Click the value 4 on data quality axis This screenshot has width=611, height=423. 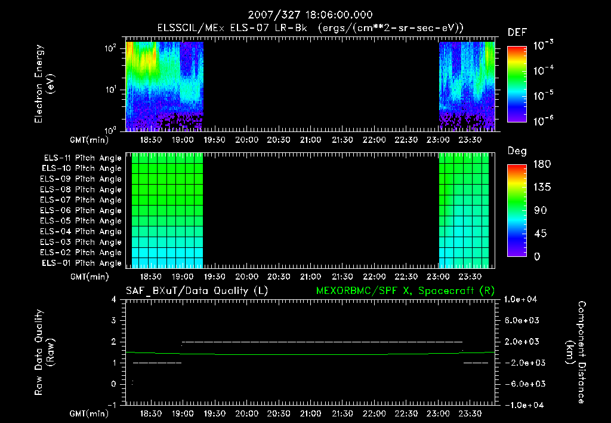tap(114, 300)
